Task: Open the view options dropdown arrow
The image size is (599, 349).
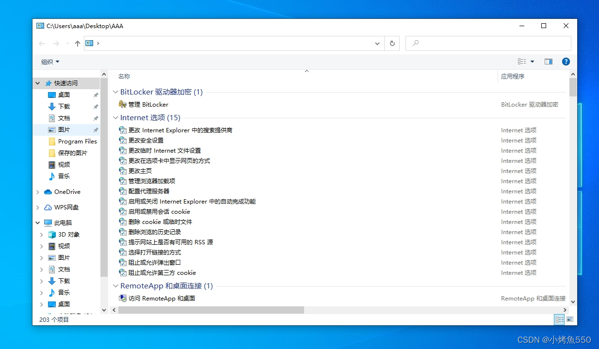Action: pos(532,62)
